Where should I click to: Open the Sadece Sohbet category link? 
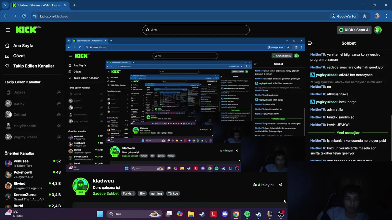click(106, 193)
